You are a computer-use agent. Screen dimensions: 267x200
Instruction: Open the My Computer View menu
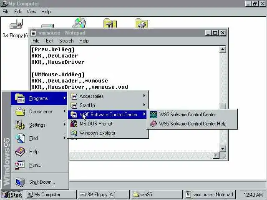(32, 12)
